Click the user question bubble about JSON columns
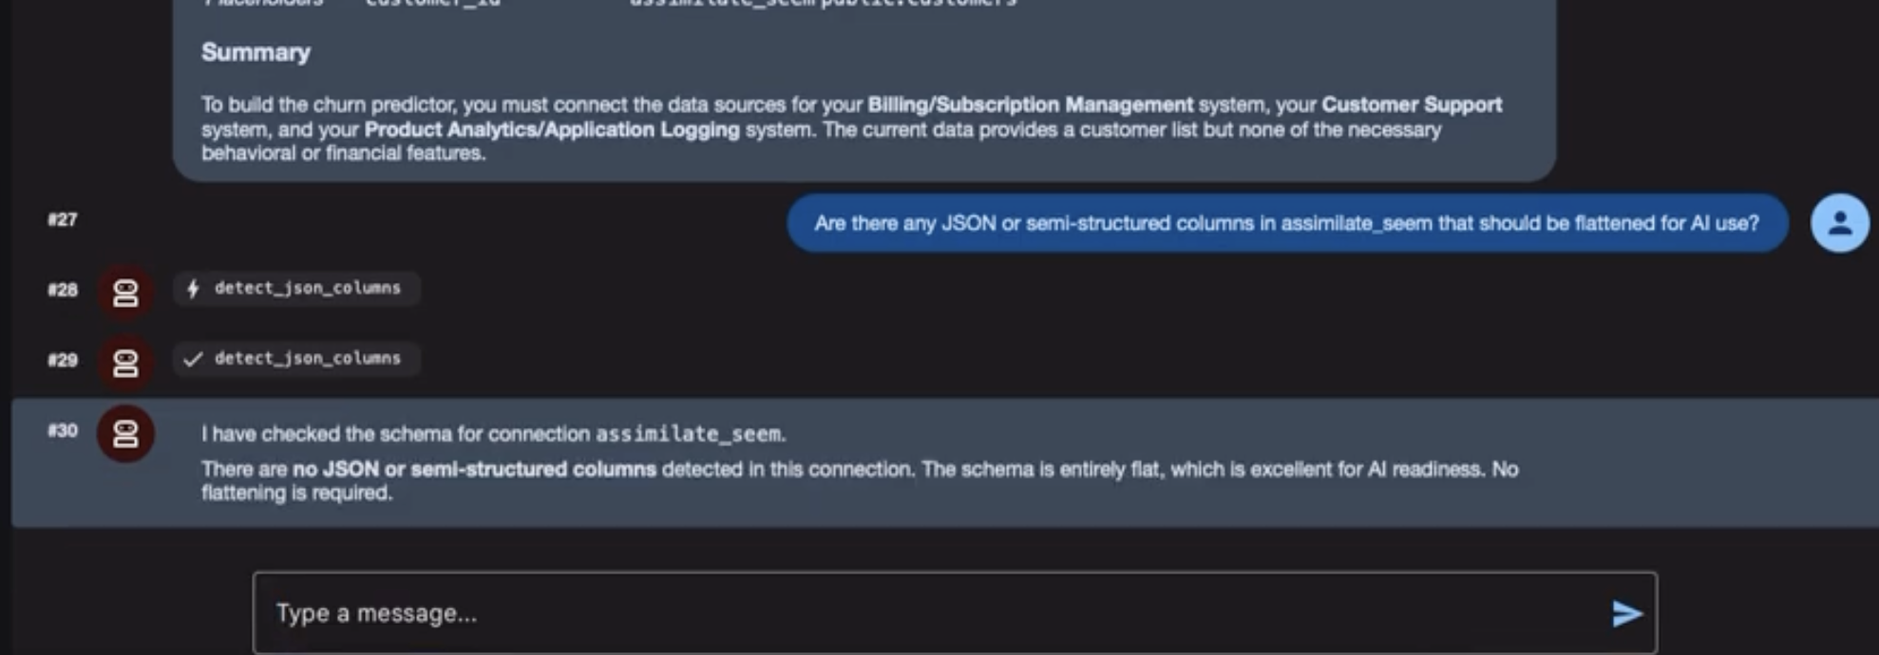The width and height of the screenshot is (1879, 655). click(x=1287, y=223)
